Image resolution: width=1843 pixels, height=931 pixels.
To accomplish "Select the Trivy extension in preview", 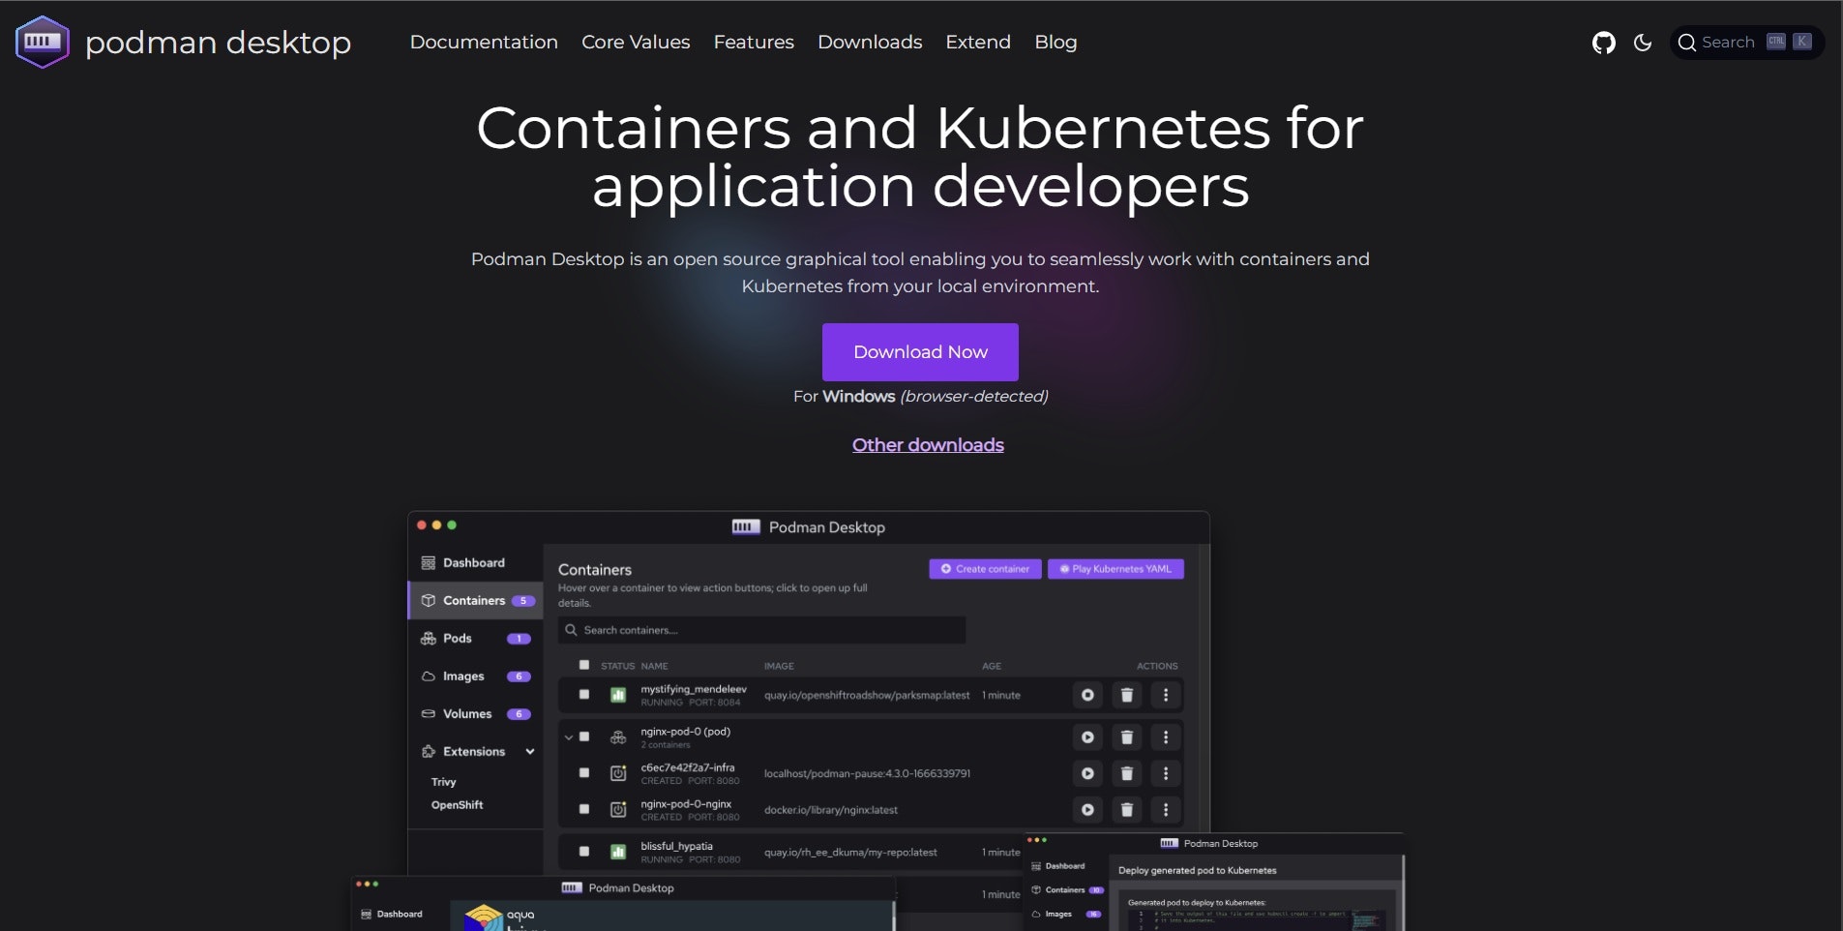I will tap(444, 782).
